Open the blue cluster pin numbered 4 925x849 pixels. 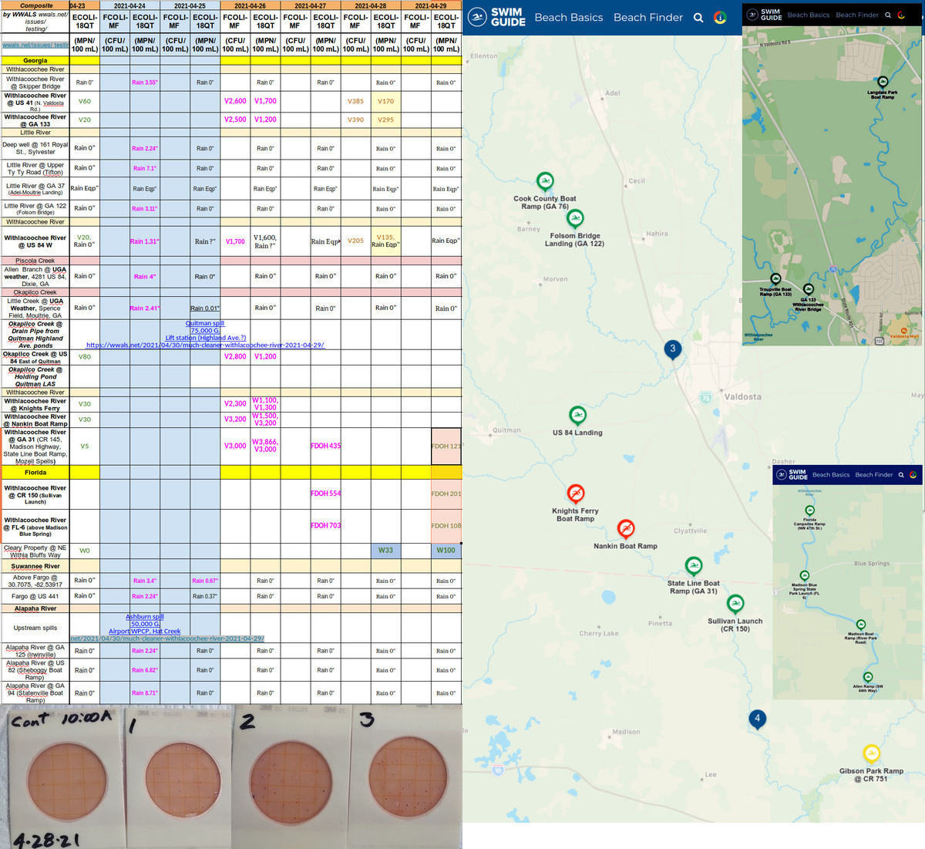coord(757,719)
